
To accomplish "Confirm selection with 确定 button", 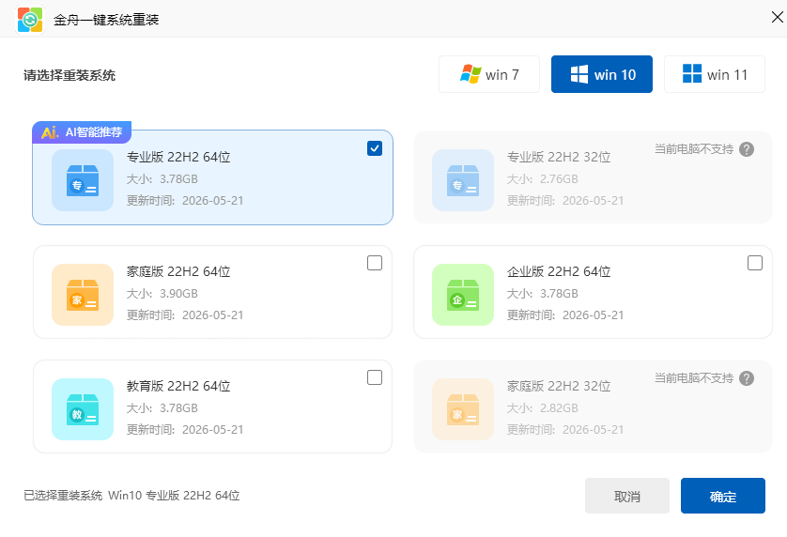I will click(723, 496).
